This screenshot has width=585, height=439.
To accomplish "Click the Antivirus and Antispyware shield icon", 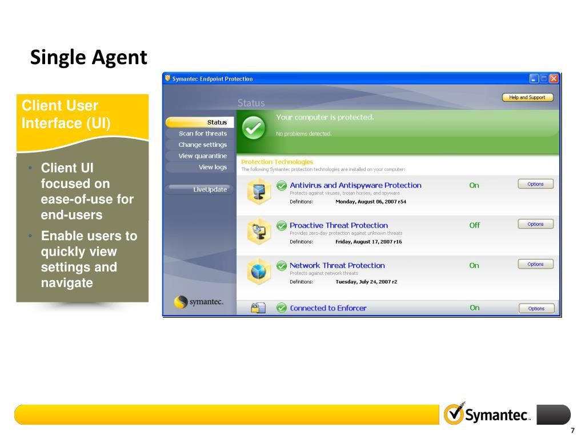I will (259, 191).
